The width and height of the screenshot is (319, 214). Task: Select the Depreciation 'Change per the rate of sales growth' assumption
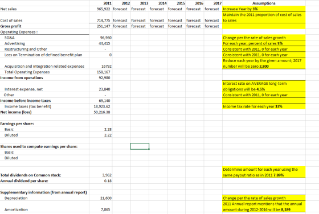(264, 198)
